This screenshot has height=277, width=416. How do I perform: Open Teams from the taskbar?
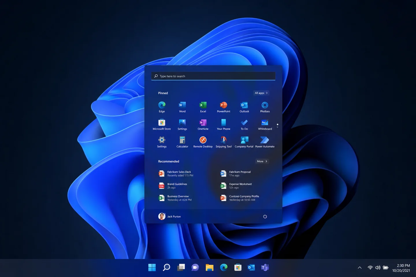point(265,267)
